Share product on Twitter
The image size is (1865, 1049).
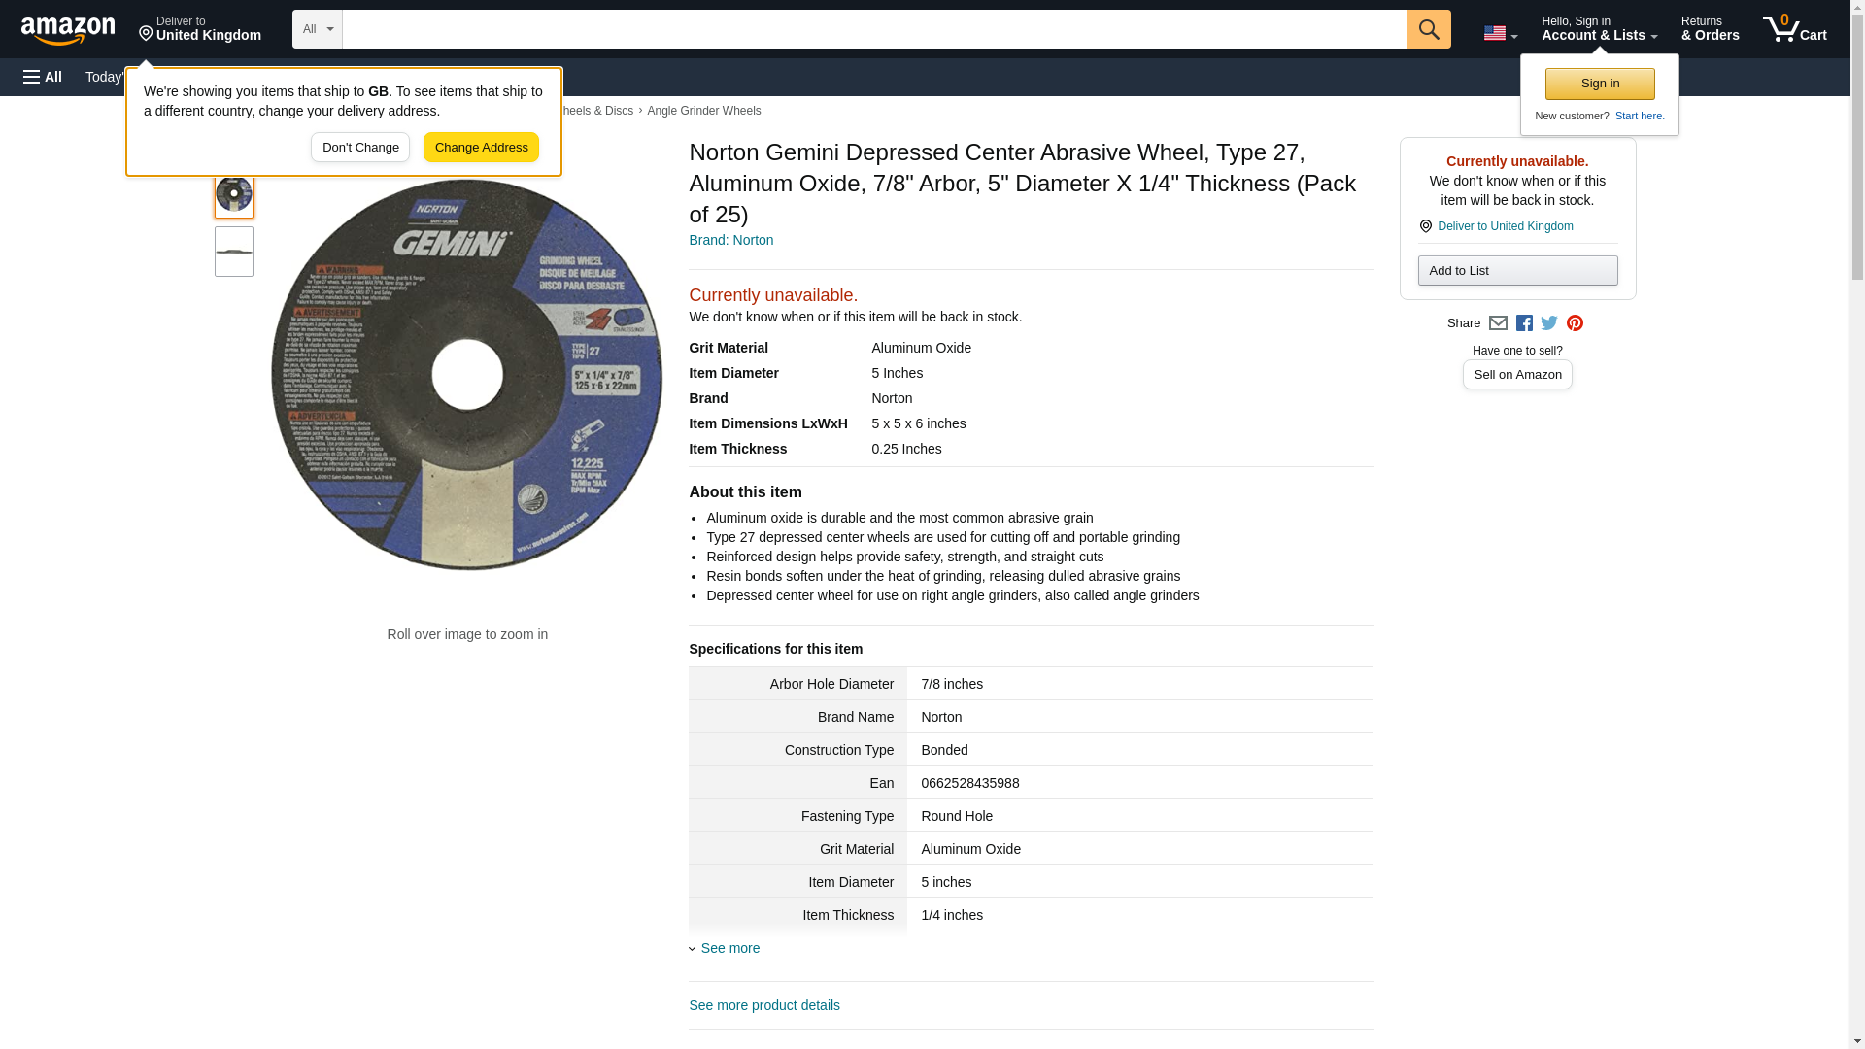coord(1549,323)
